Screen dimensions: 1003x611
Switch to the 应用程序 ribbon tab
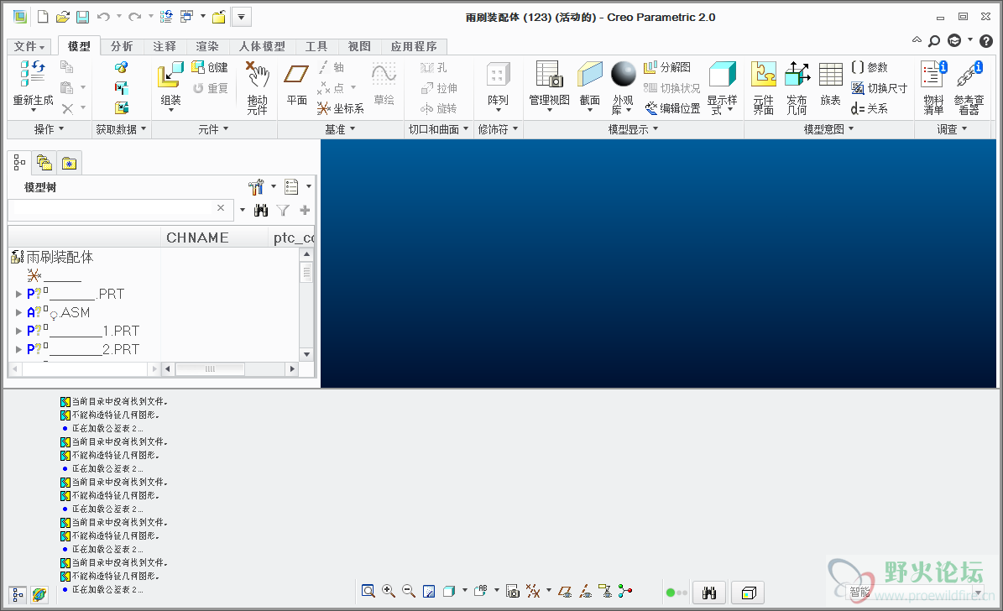414,47
